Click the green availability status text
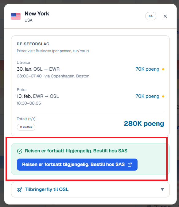 76,151
